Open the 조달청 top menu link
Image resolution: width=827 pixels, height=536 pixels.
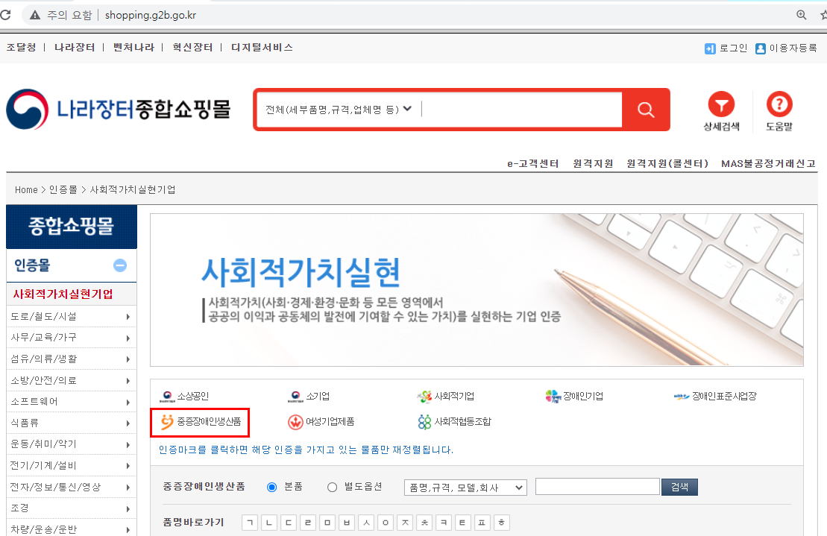pyautogui.click(x=21, y=48)
